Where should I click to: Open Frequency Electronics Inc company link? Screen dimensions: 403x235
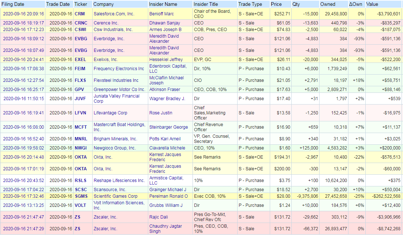pos(119,69)
